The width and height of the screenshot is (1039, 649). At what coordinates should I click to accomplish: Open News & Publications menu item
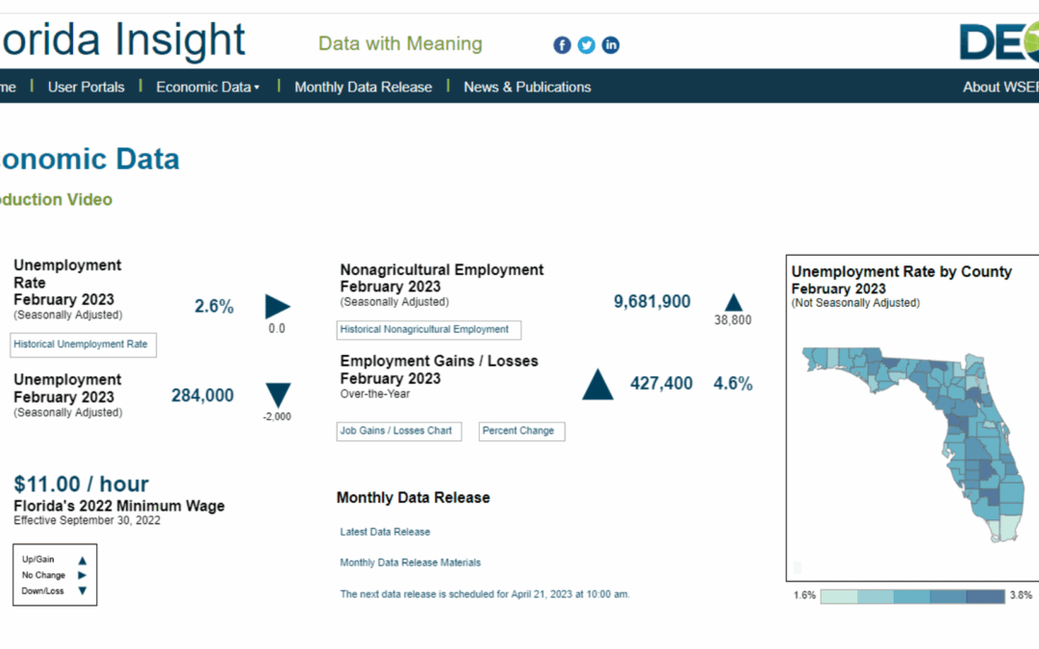pos(527,87)
